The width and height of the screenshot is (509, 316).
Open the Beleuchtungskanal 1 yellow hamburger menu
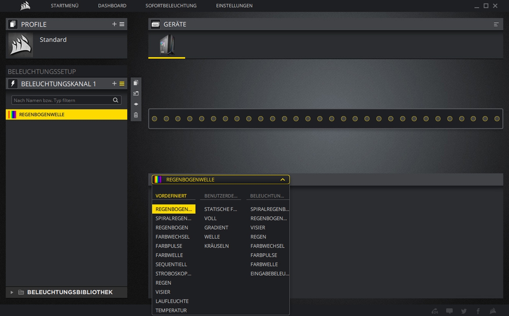click(122, 83)
